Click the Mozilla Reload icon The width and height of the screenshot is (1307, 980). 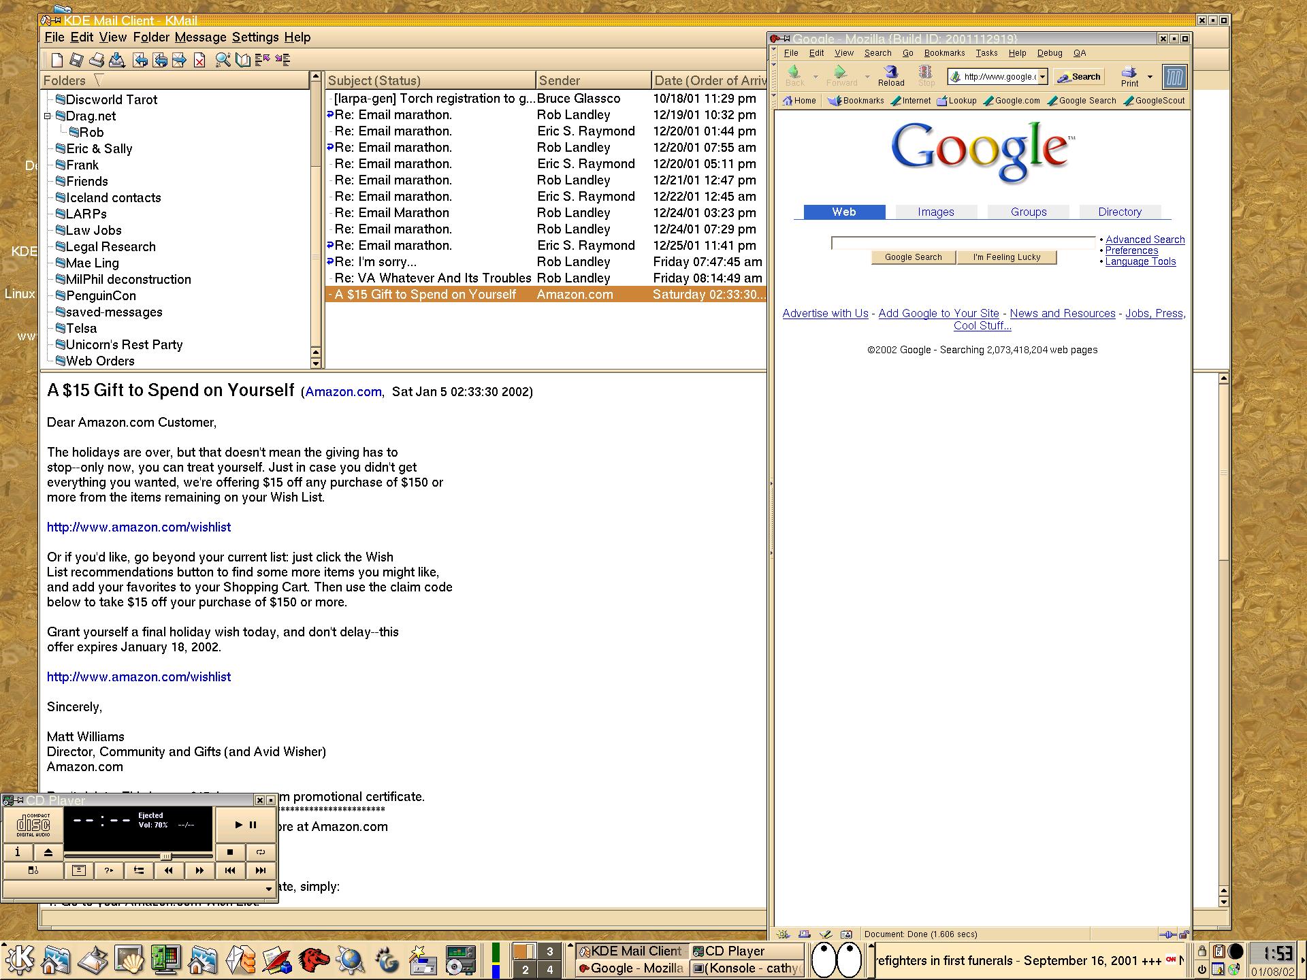click(890, 75)
